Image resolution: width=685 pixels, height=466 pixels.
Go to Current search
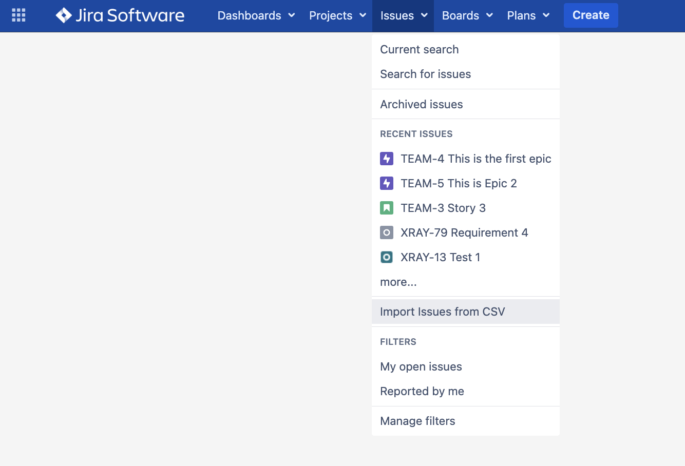[419, 49]
